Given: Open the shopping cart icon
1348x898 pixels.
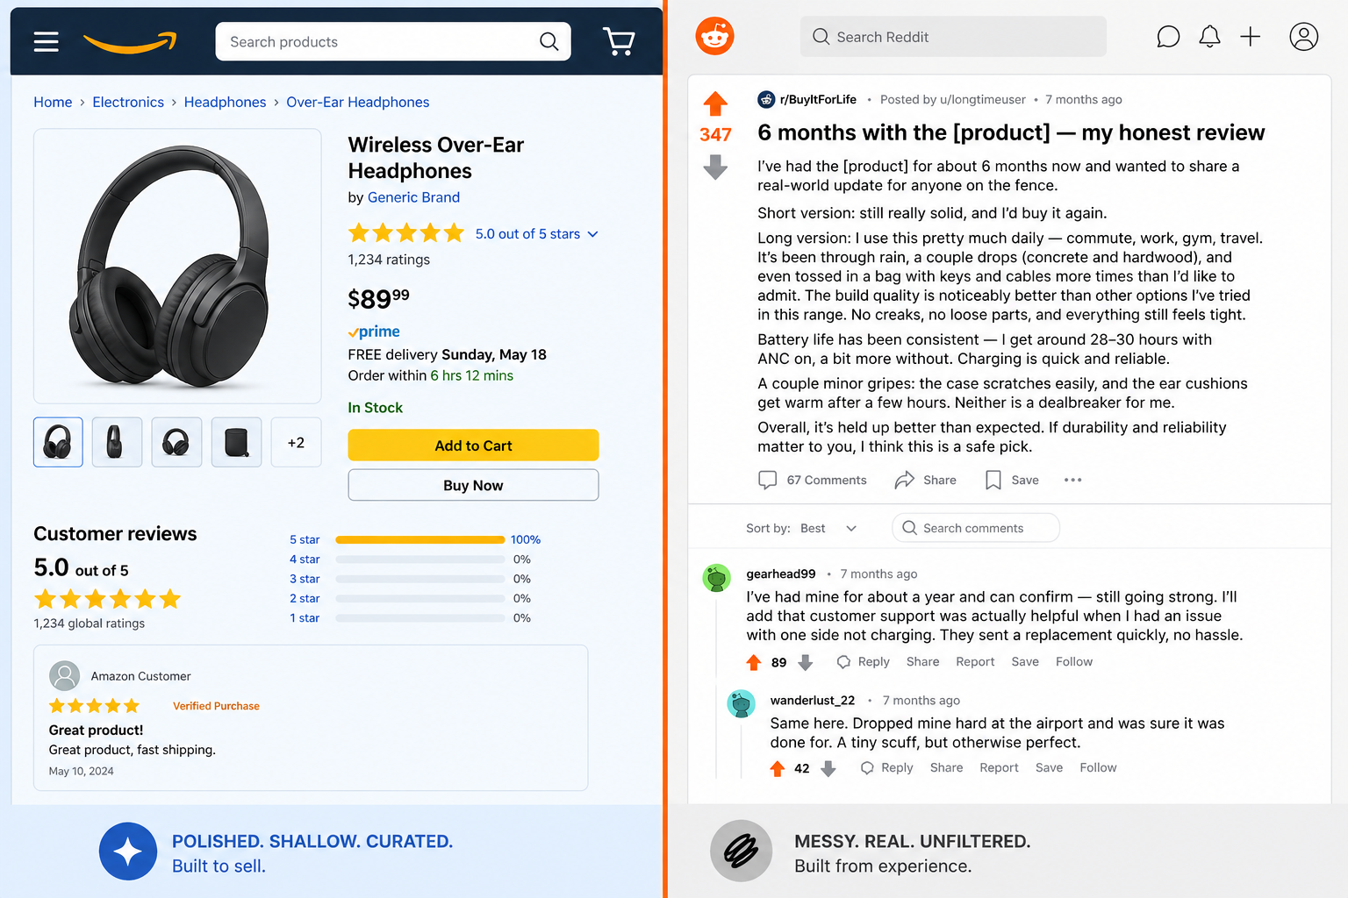Looking at the screenshot, I should [619, 41].
